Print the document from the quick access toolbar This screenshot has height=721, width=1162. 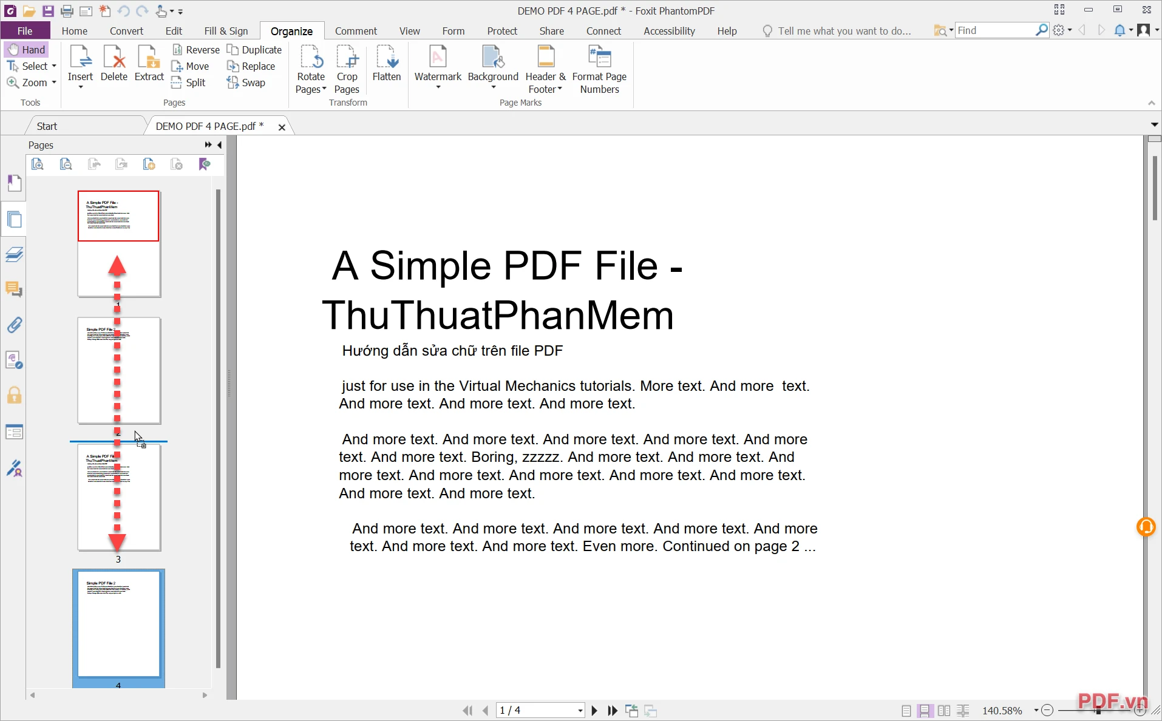tap(67, 11)
